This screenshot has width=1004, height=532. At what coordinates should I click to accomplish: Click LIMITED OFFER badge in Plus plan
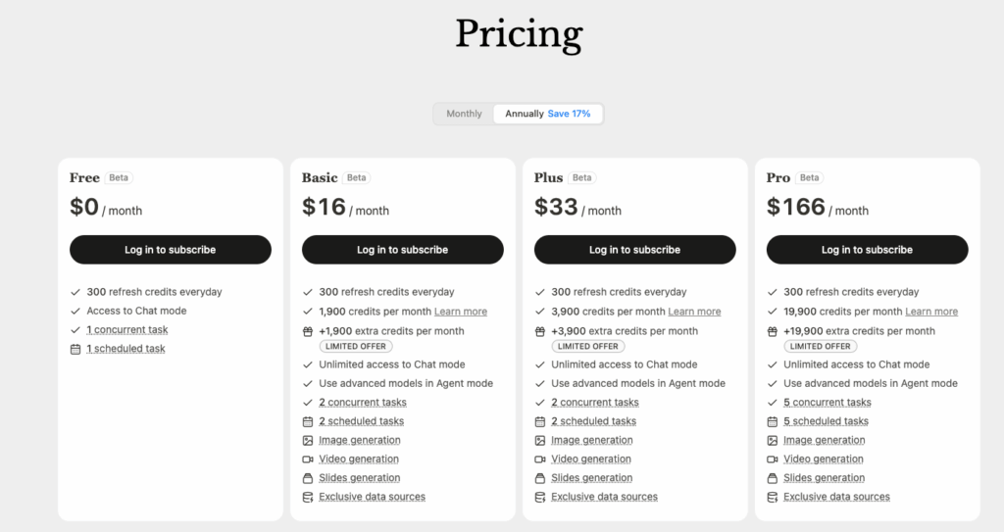[x=588, y=347]
